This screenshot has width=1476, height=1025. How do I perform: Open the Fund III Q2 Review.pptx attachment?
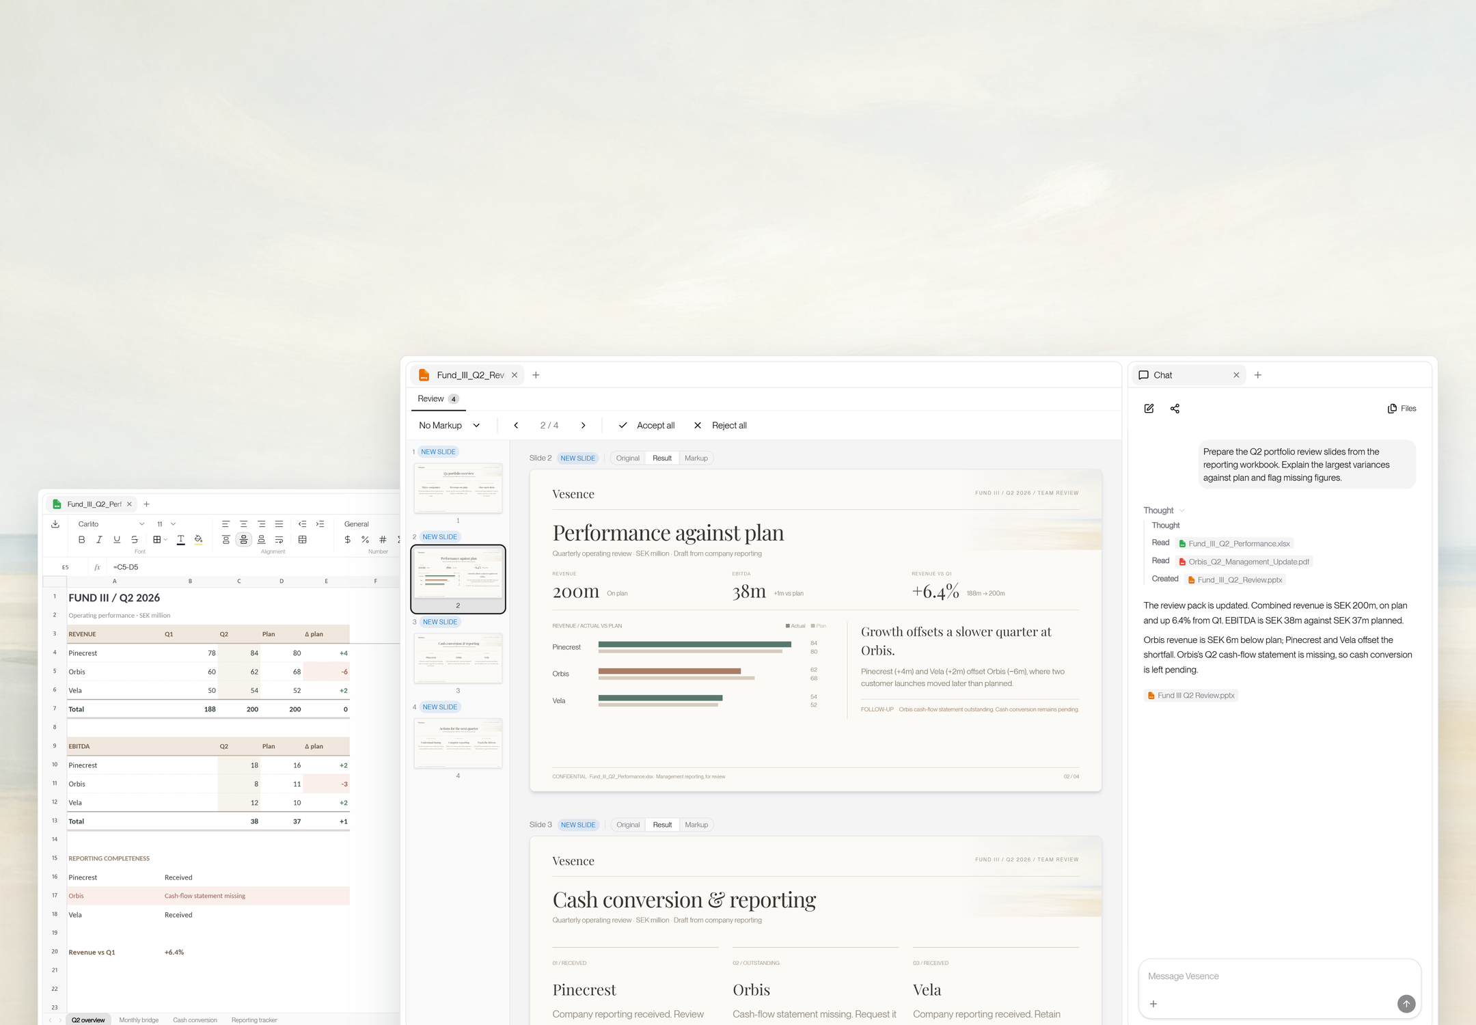point(1191,696)
